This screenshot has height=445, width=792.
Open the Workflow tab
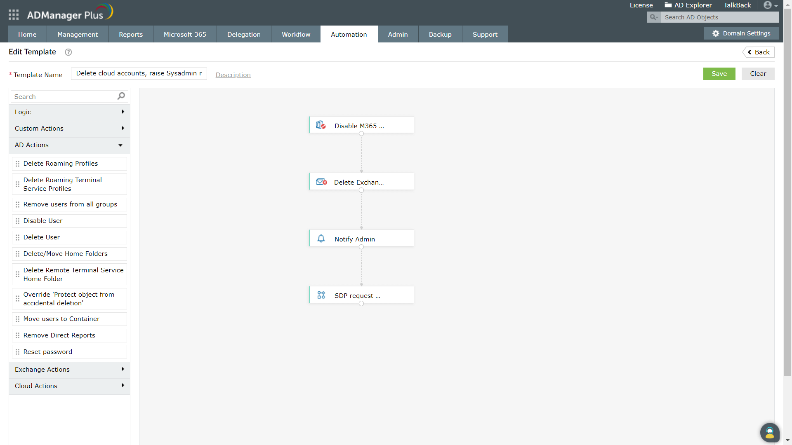[296, 34]
